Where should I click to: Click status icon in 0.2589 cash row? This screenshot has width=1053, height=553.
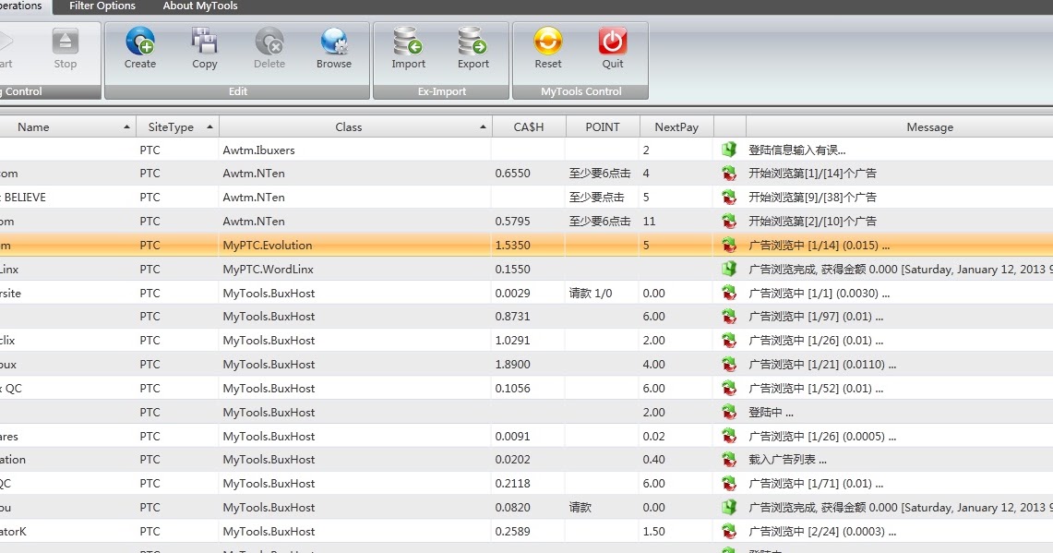tap(729, 532)
